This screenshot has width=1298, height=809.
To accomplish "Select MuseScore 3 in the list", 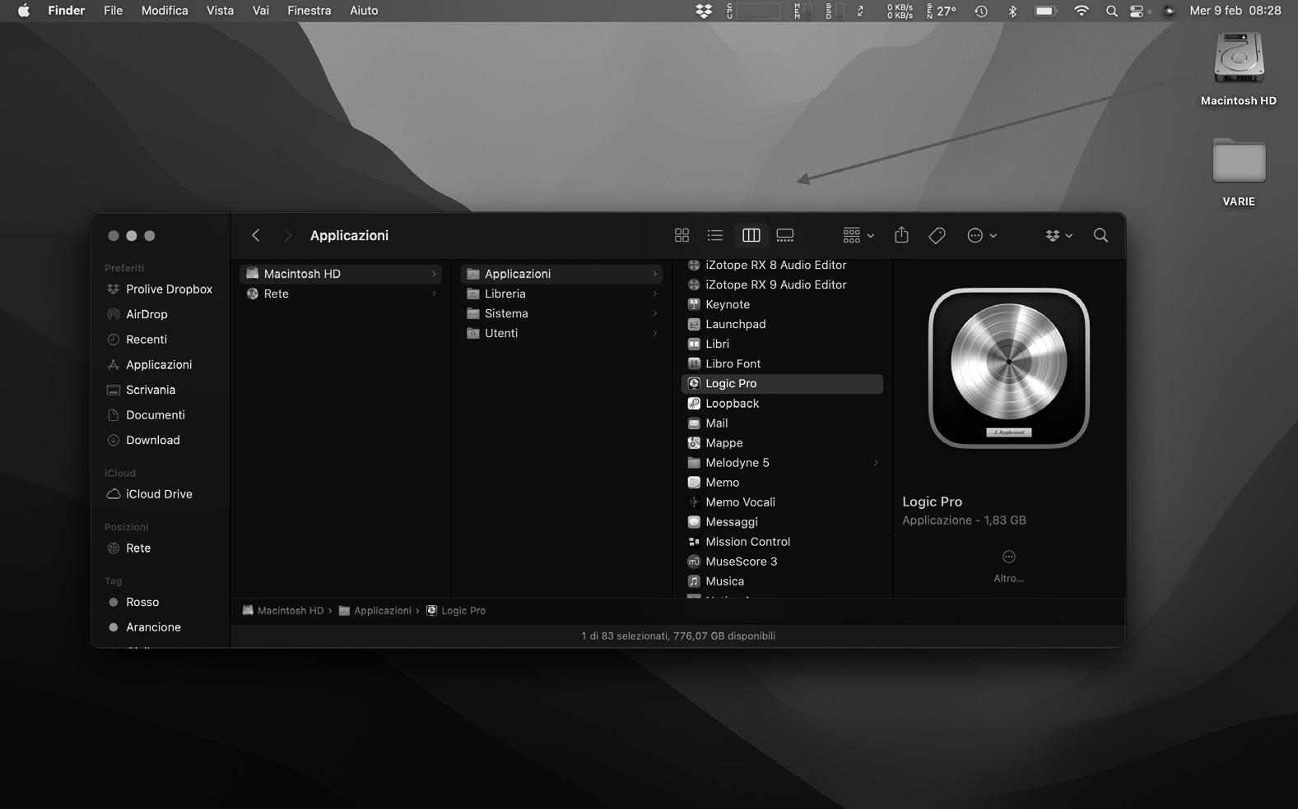I will pyautogui.click(x=782, y=561).
